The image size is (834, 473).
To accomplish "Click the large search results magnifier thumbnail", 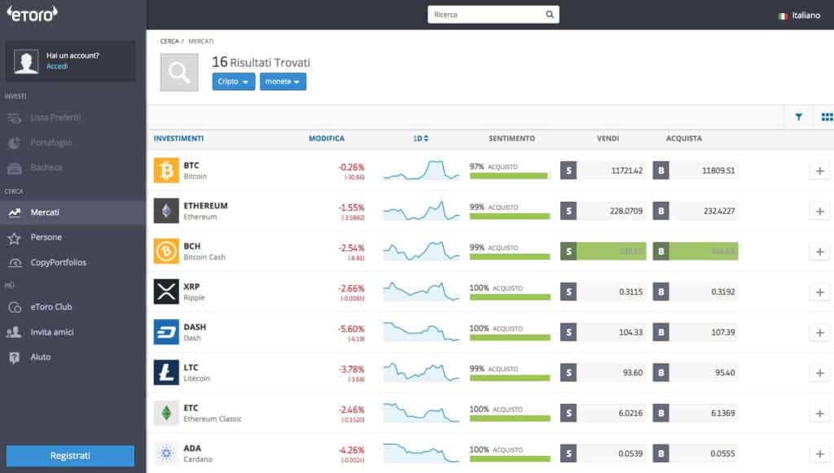I will pyautogui.click(x=179, y=72).
